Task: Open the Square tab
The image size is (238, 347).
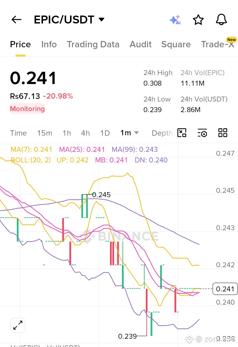Action: click(176, 44)
